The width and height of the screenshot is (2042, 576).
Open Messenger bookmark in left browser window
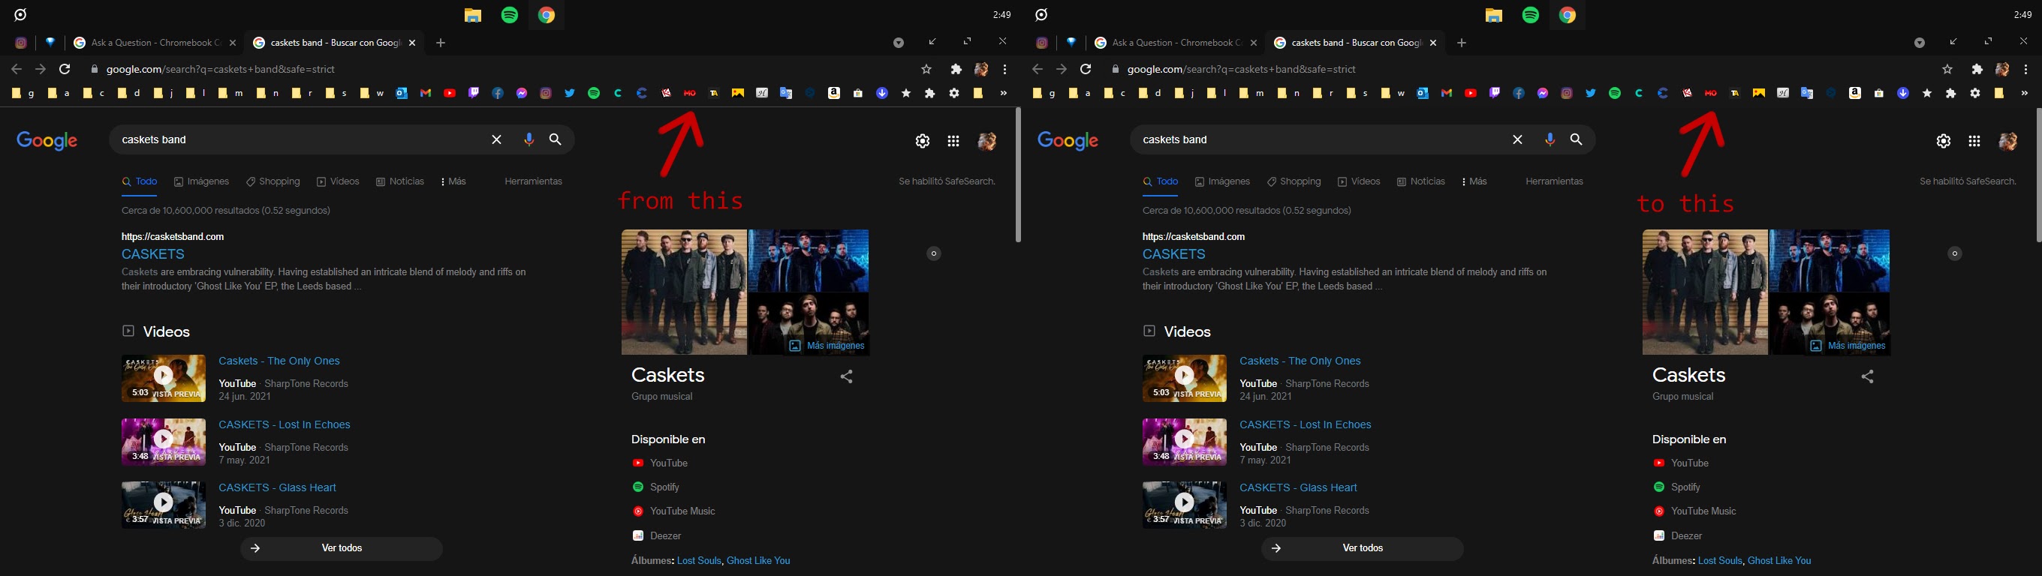[x=522, y=94]
